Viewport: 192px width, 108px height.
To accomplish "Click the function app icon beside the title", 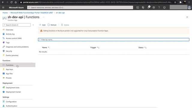I will (4, 18).
